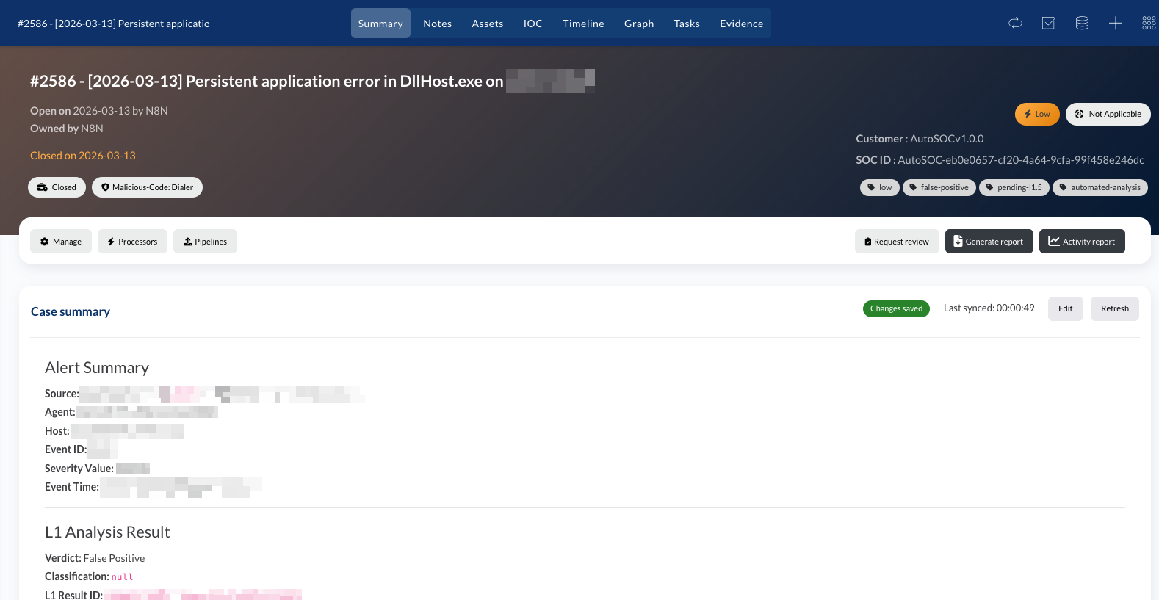Image resolution: width=1159 pixels, height=600 pixels.
Task: Click the plus icon to add new item
Action: point(1115,23)
